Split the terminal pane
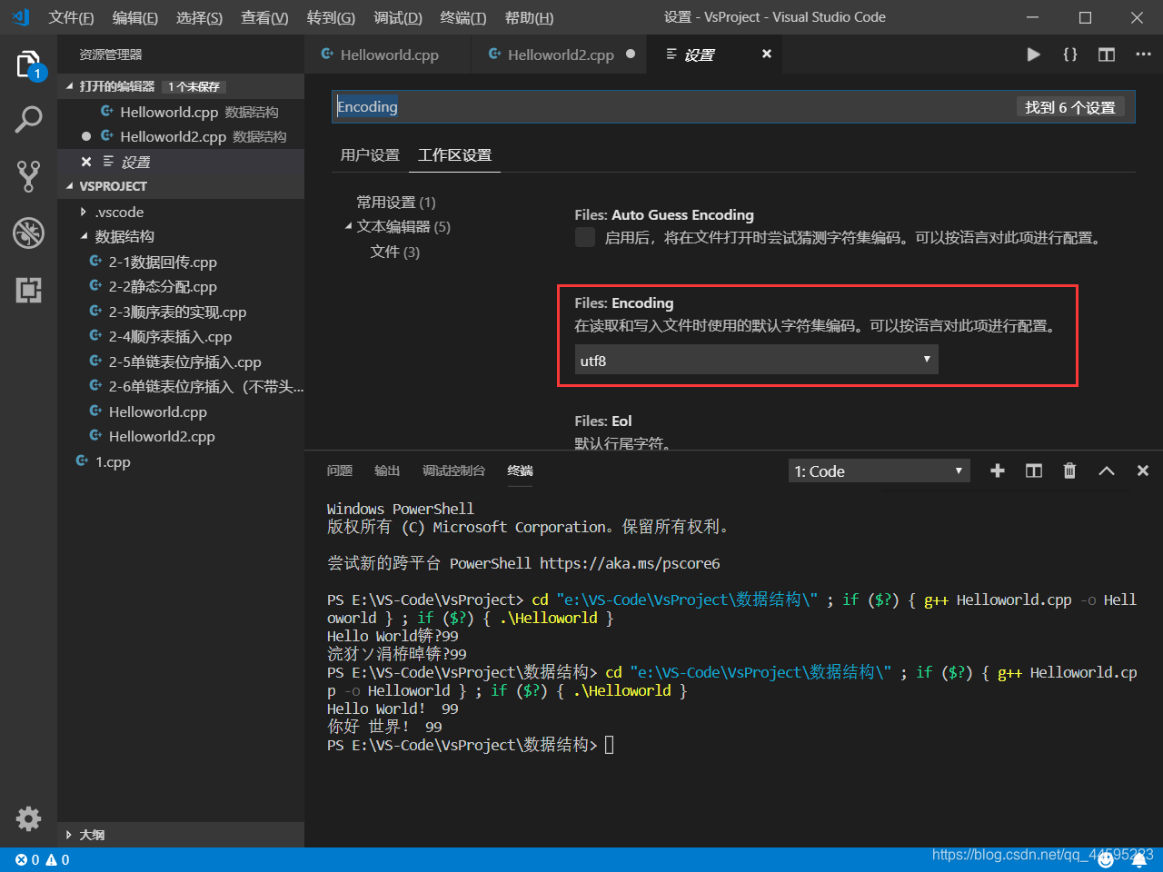Image resolution: width=1163 pixels, height=872 pixels. point(1034,471)
